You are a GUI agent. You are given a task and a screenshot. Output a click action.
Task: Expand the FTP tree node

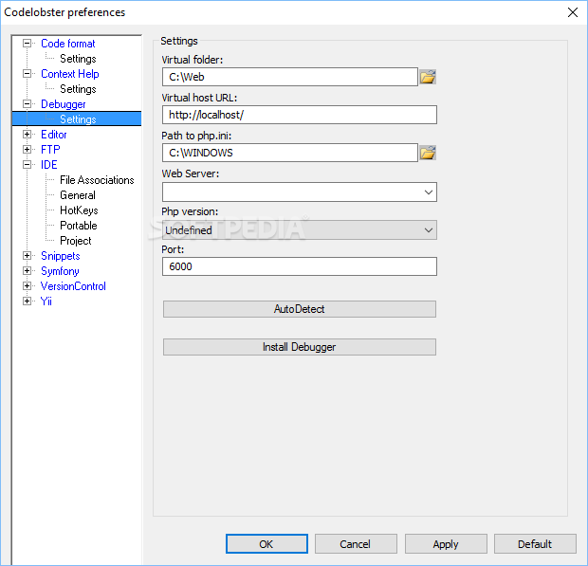(27, 150)
